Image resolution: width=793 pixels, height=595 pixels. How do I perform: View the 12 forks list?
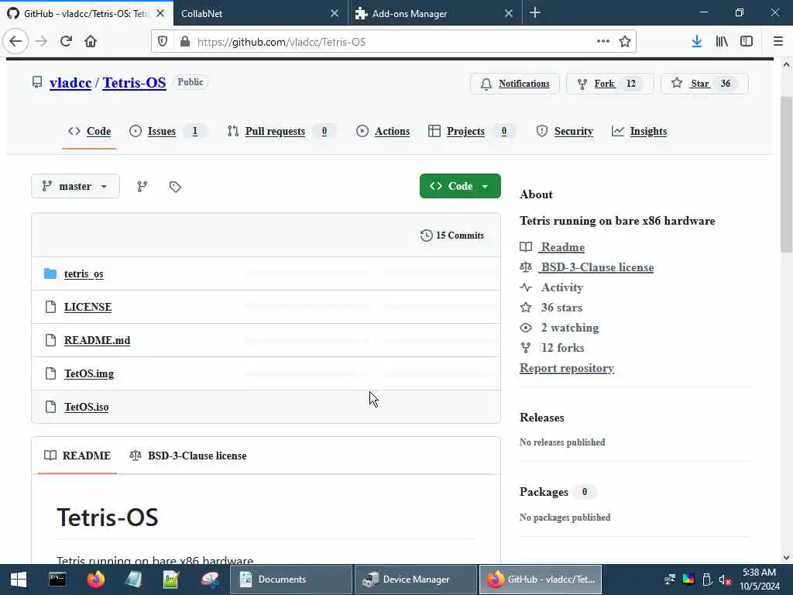pyautogui.click(x=562, y=348)
